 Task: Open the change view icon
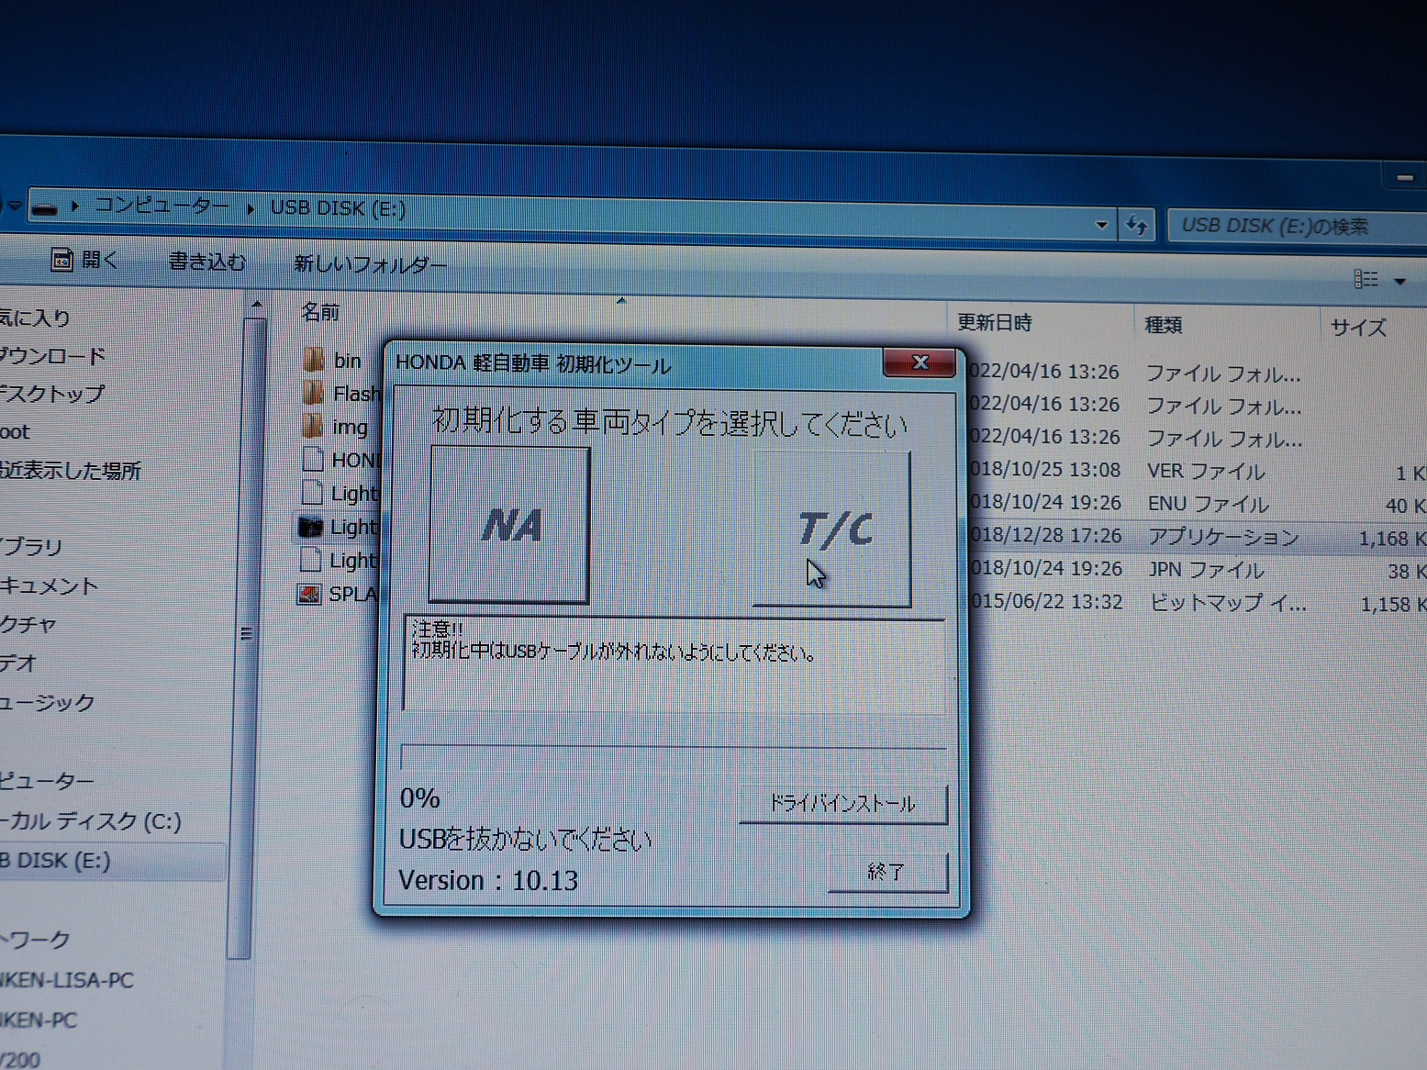(x=1366, y=278)
